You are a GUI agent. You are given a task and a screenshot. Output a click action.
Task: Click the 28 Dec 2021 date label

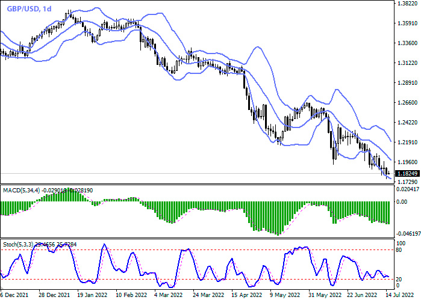tap(54, 295)
